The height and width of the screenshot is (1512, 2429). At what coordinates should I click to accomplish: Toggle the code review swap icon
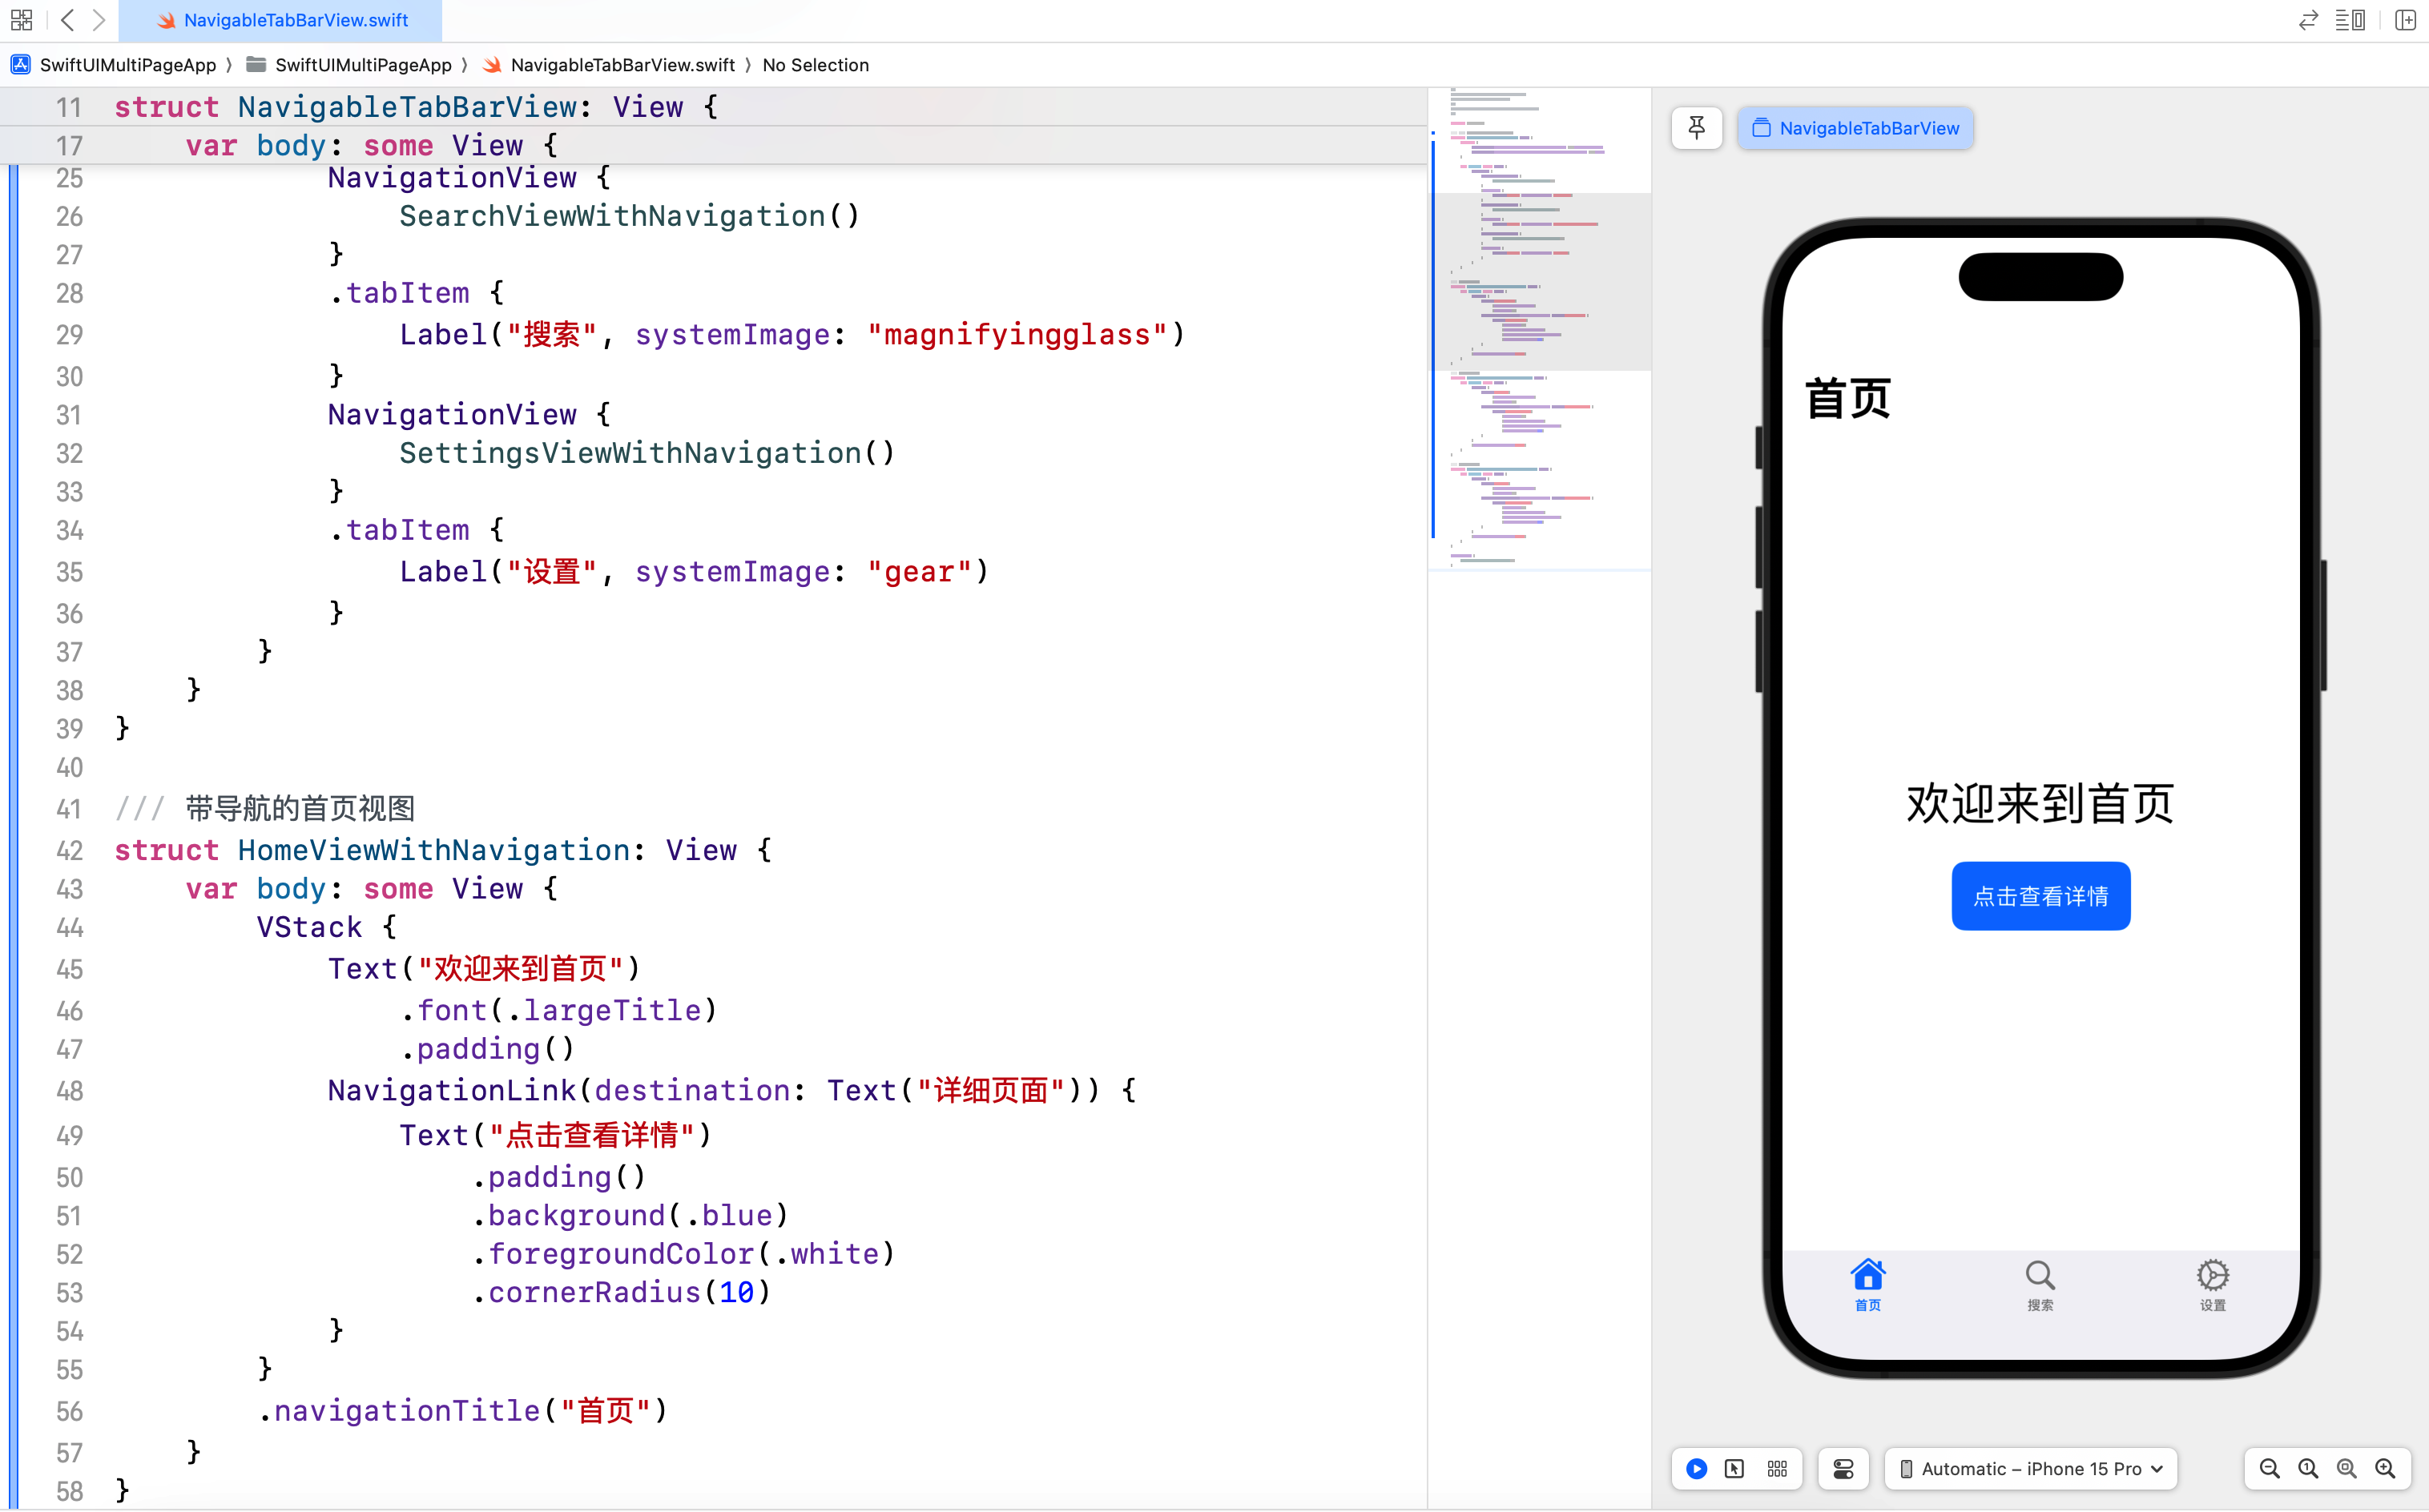click(2308, 20)
